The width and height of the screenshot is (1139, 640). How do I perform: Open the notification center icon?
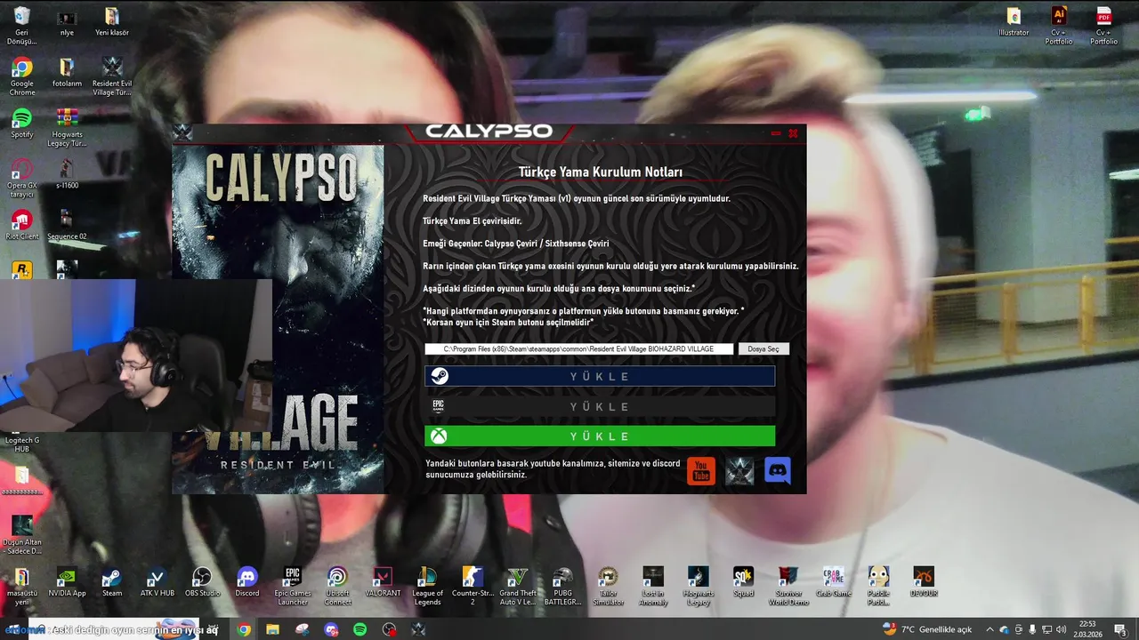pyautogui.click(x=1120, y=629)
